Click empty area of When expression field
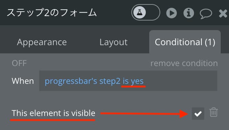The height and width of the screenshot is (130, 229). coord(181,81)
